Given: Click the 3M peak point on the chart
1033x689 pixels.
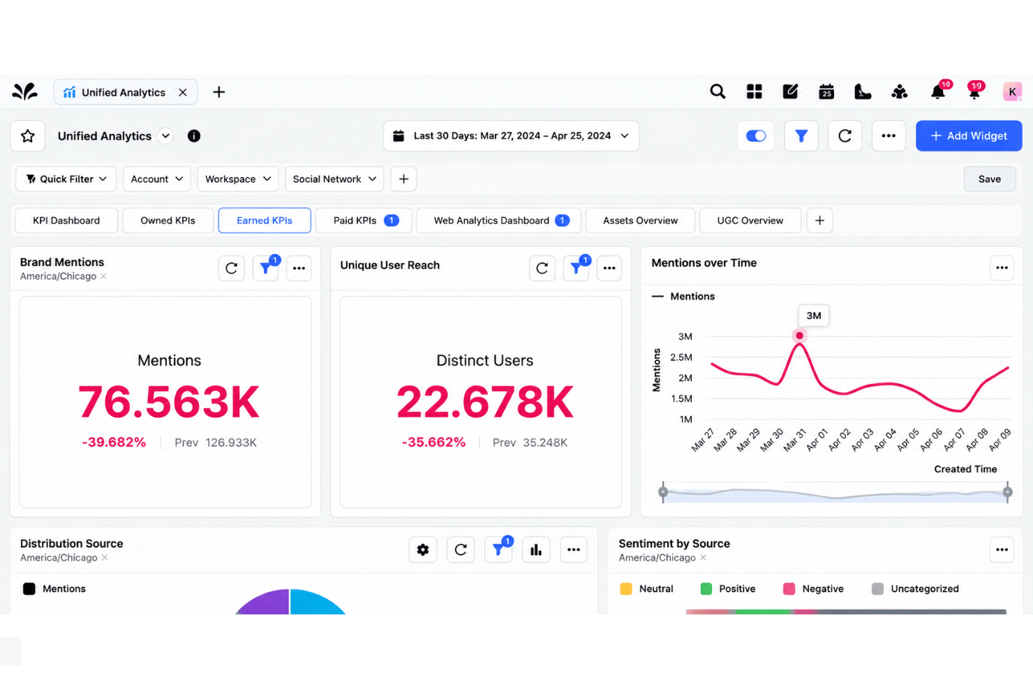Looking at the screenshot, I should [x=799, y=336].
